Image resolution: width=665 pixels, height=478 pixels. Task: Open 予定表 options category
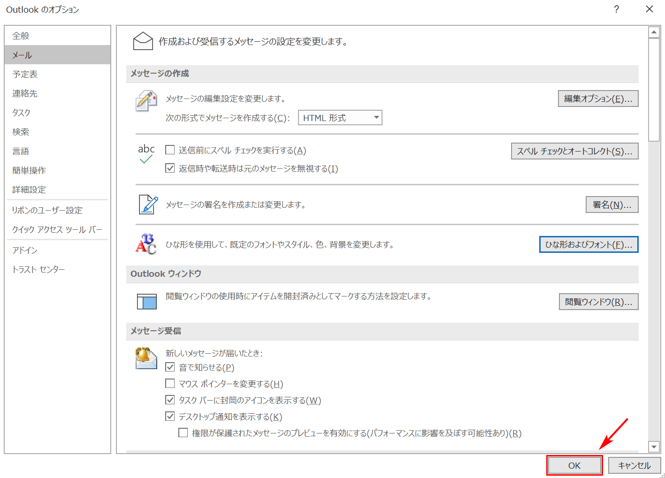point(58,74)
